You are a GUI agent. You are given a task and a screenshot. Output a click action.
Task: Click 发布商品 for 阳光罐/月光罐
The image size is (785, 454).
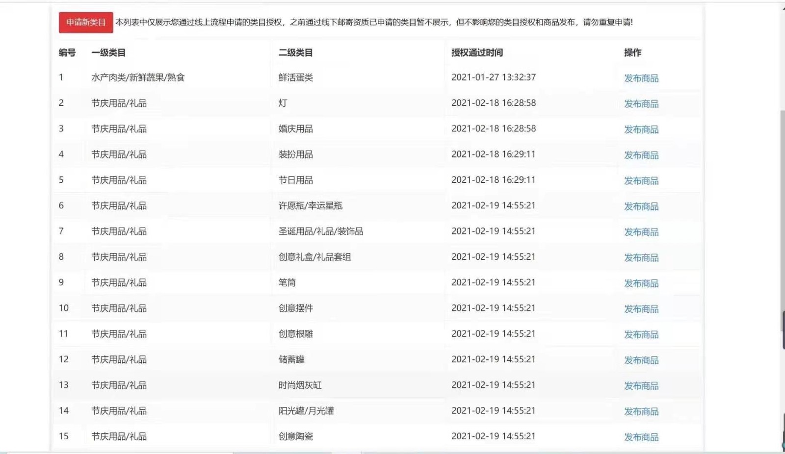[641, 411]
